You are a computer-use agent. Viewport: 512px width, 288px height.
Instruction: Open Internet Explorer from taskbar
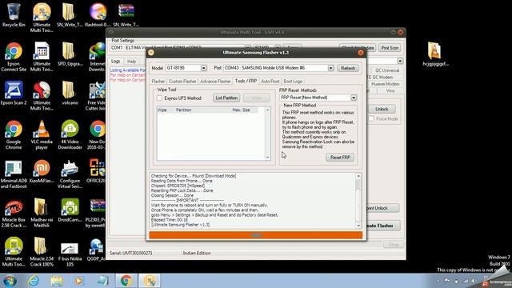coord(34,281)
